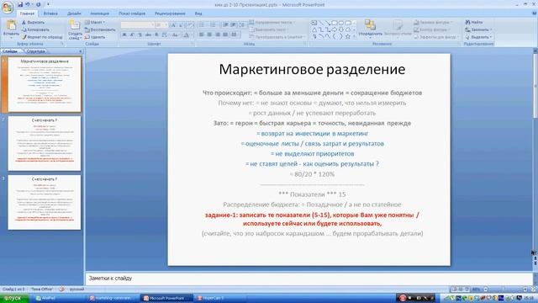Toggle italic formatting (К)
The height and width of the screenshot is (303, 538).
point(132,35)
